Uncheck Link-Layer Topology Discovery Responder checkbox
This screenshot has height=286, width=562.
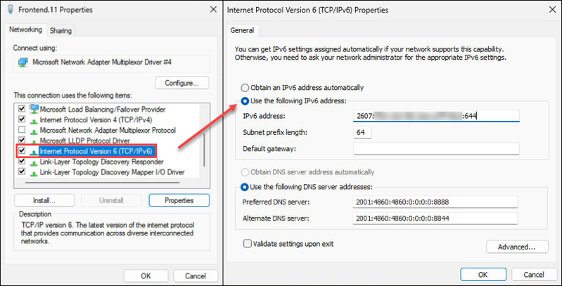(x=22, y=161)
